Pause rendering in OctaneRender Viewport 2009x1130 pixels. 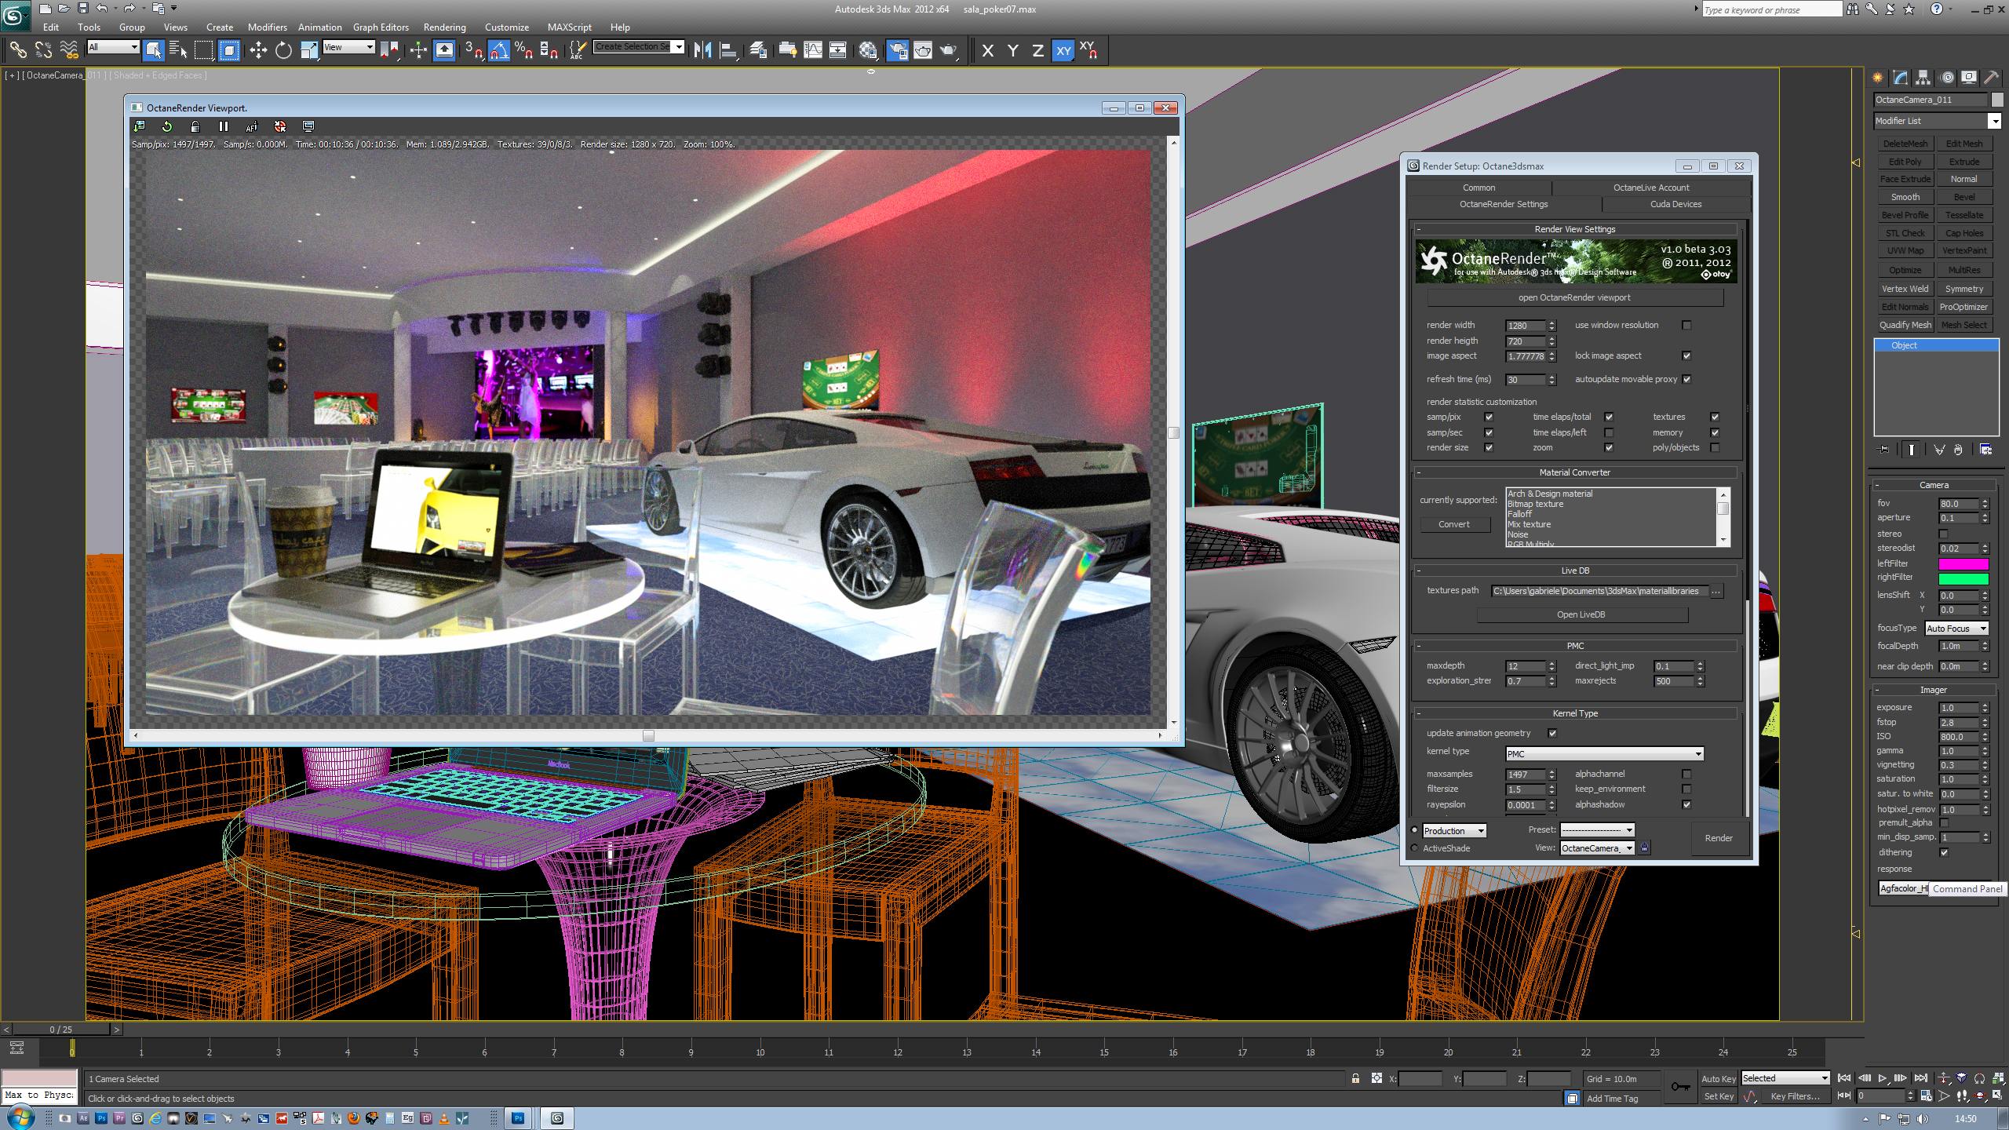[x=224, y=126]
